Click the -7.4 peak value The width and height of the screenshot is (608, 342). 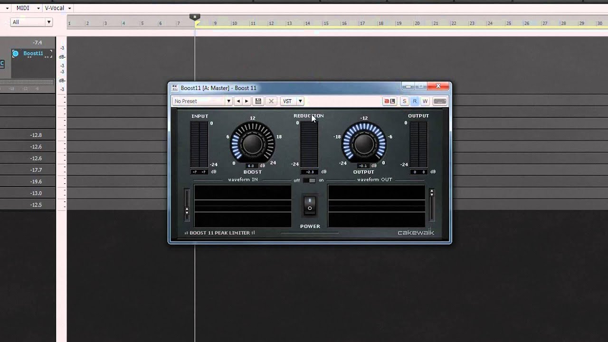tap(38, 43)
